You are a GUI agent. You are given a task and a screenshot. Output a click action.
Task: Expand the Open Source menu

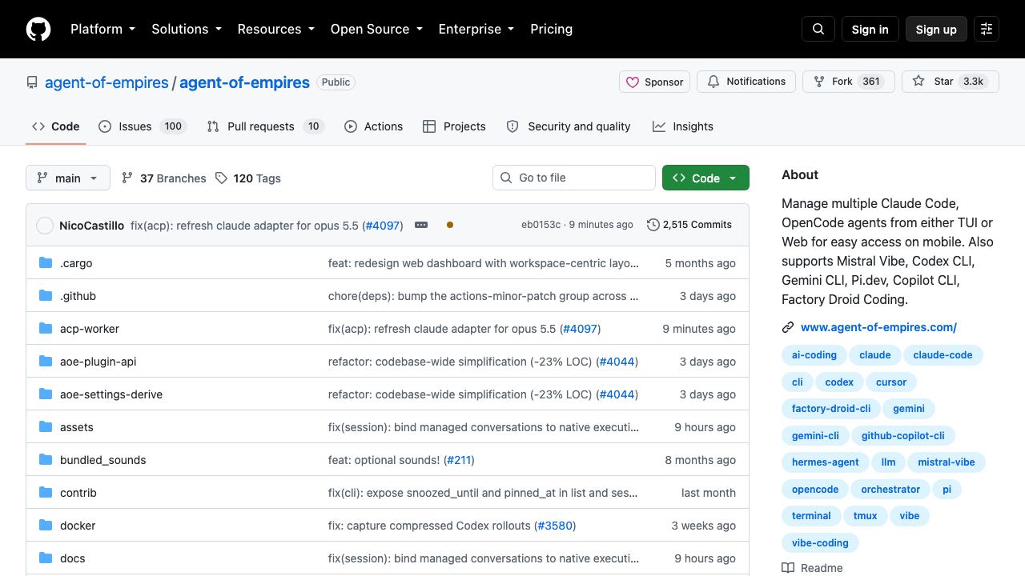coord(376,29)
